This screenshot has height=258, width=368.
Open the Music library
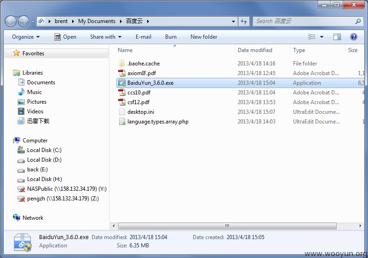click(x=34, y=92)
